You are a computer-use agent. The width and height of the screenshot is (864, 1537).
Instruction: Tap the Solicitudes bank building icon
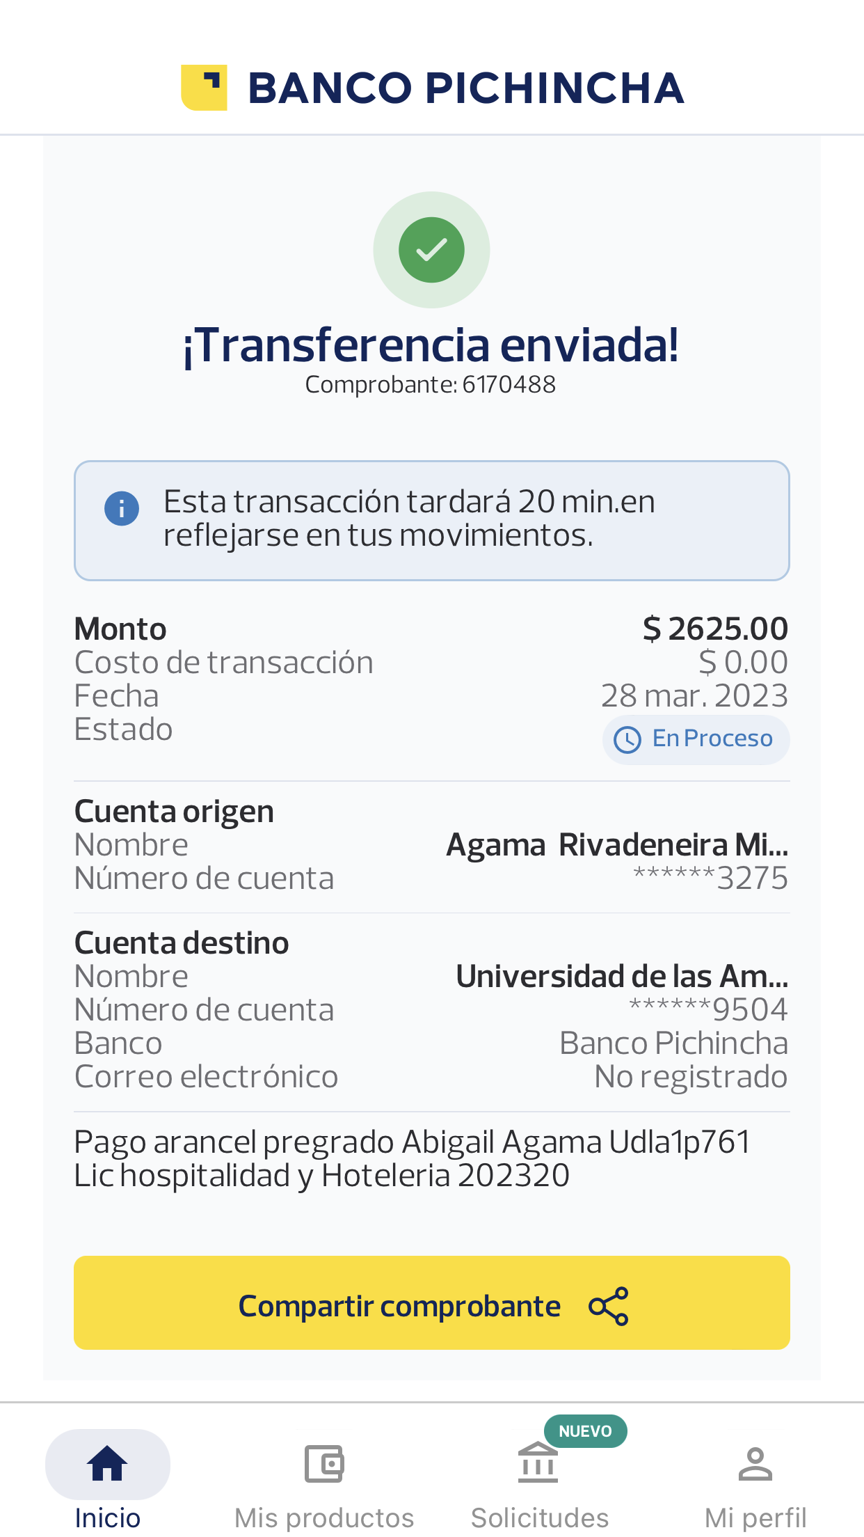(x=538, y=1463)
